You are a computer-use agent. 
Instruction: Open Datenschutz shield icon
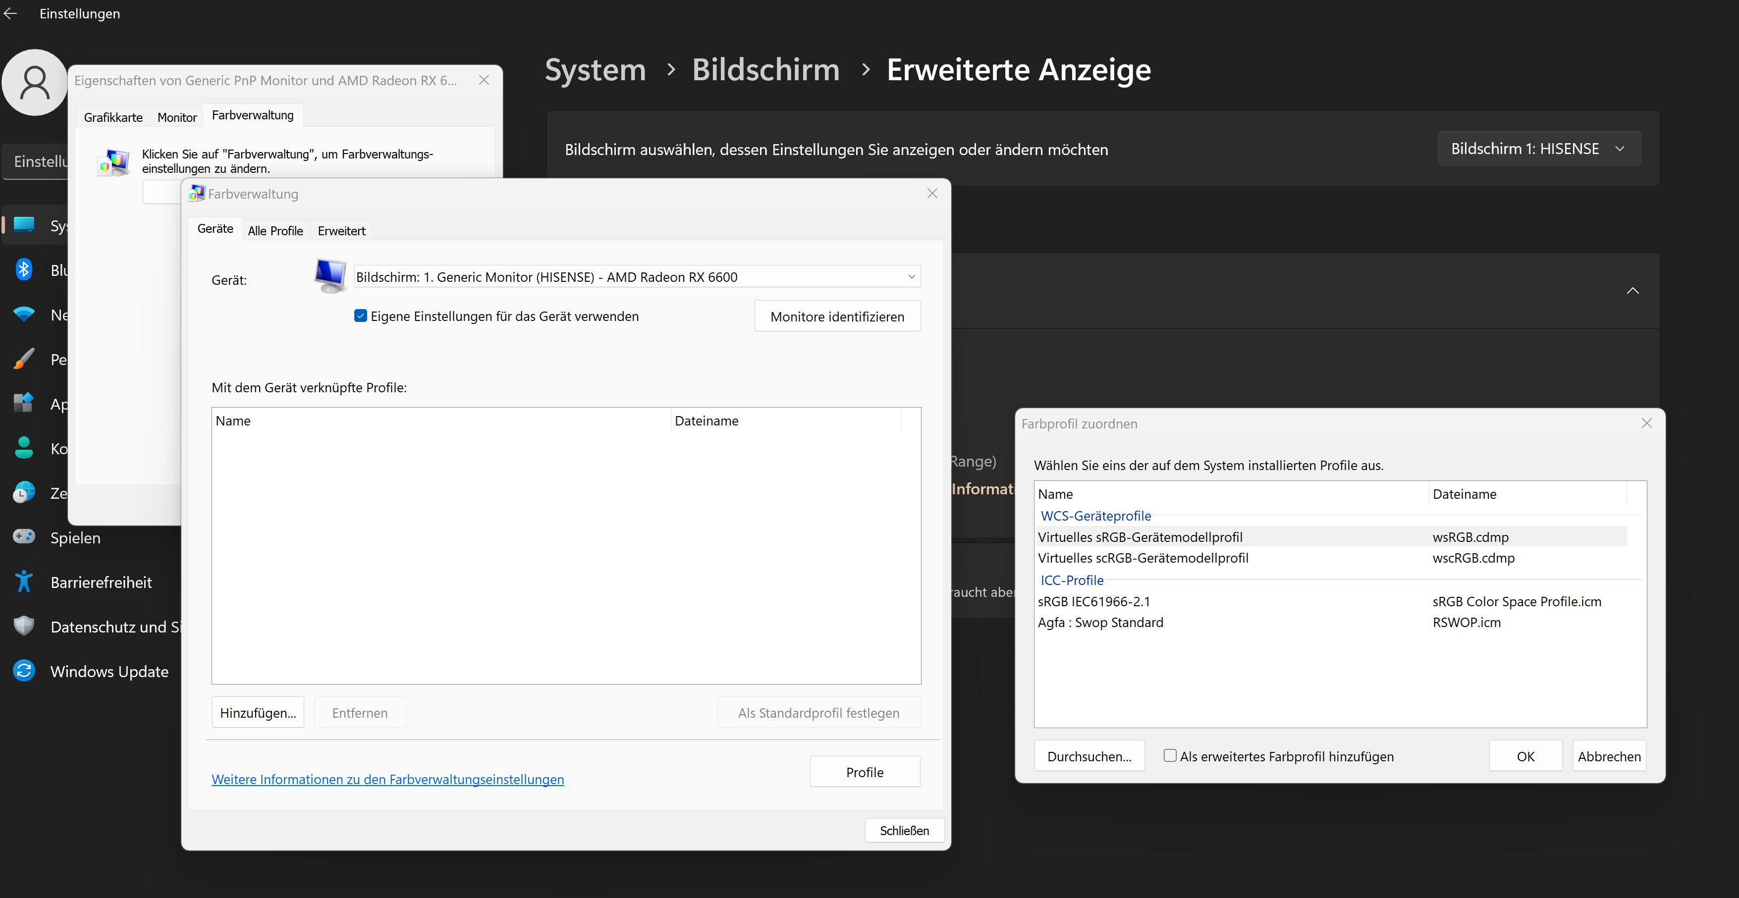tap(24, 626)
